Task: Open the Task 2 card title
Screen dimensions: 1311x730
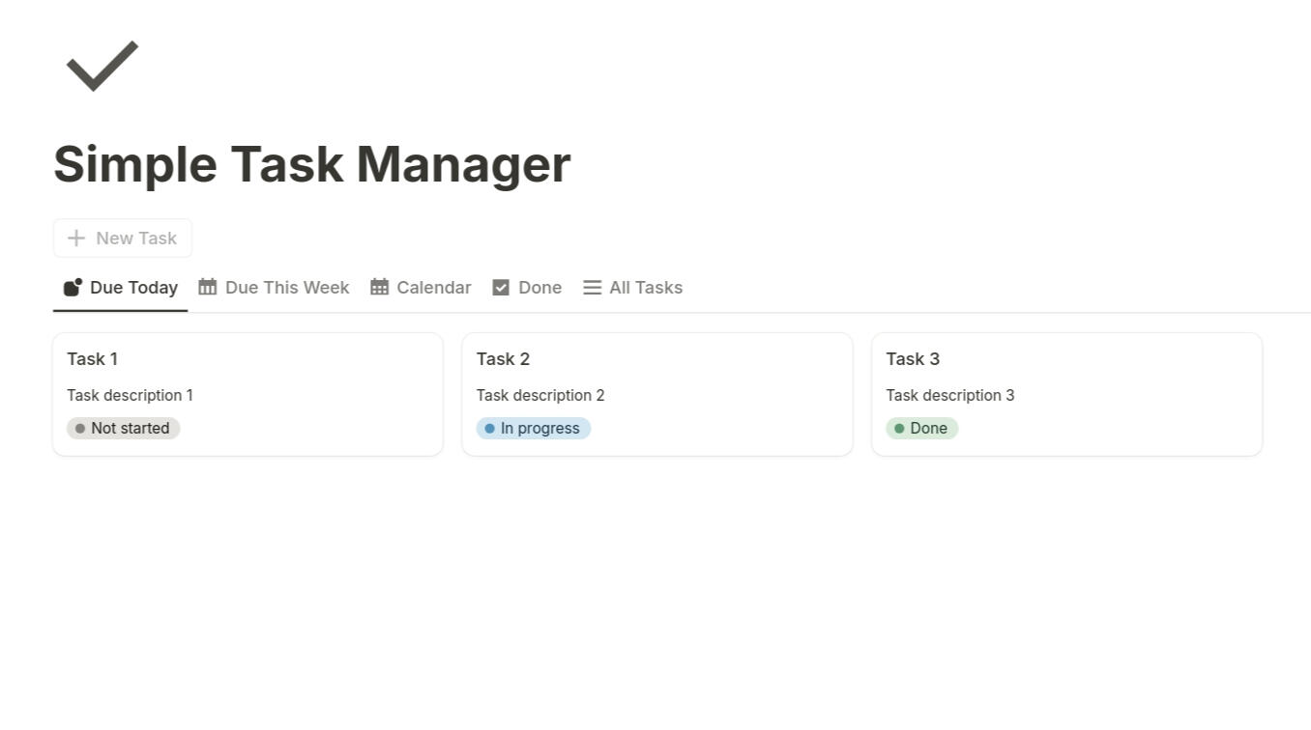Action: pyautogui.click(x=503, y=359)
